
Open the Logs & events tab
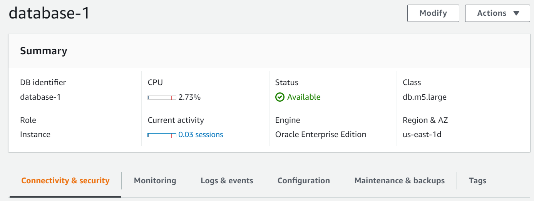(x=227, y=181)
